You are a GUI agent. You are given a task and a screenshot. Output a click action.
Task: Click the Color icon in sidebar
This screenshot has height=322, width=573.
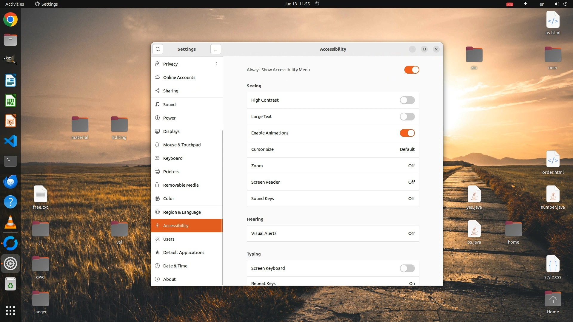pos(157,199)
